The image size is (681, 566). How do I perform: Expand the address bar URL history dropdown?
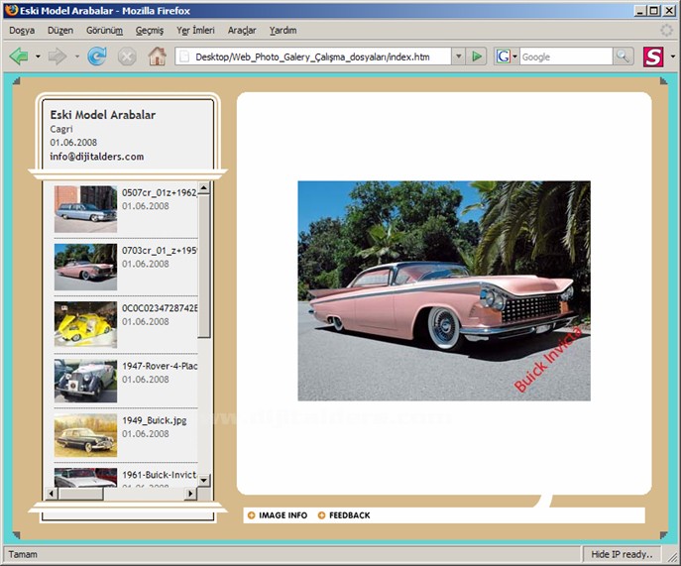tap(458, 57)
